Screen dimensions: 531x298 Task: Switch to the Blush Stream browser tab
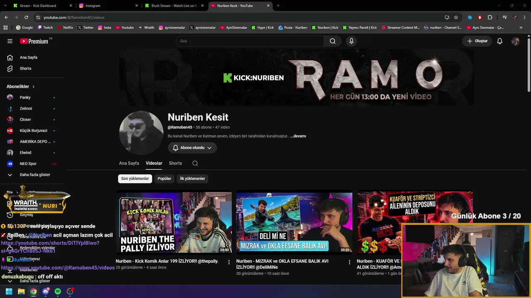[175, 6]
